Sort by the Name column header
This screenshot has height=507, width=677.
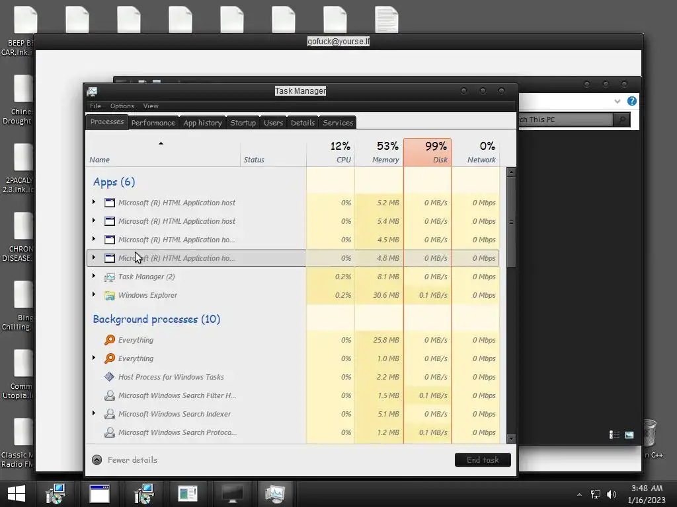click(x=163, y=152)
